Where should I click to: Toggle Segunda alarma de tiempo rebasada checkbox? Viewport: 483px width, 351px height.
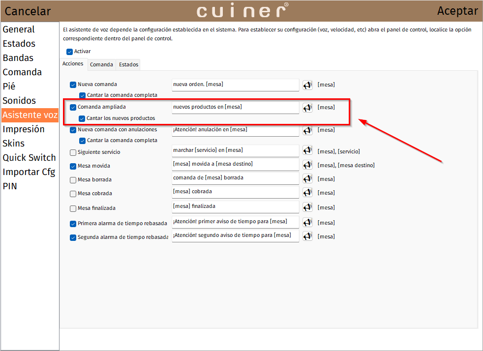coord(73,238)
